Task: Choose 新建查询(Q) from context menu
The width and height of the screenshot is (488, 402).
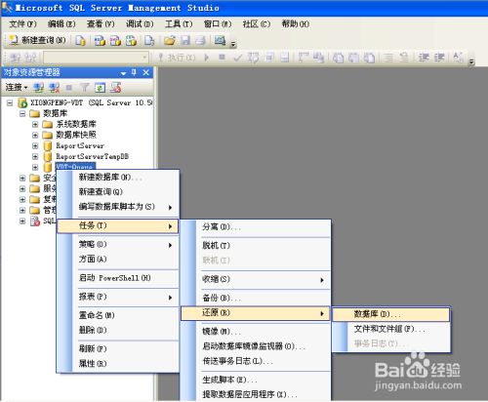Action: 118,192
